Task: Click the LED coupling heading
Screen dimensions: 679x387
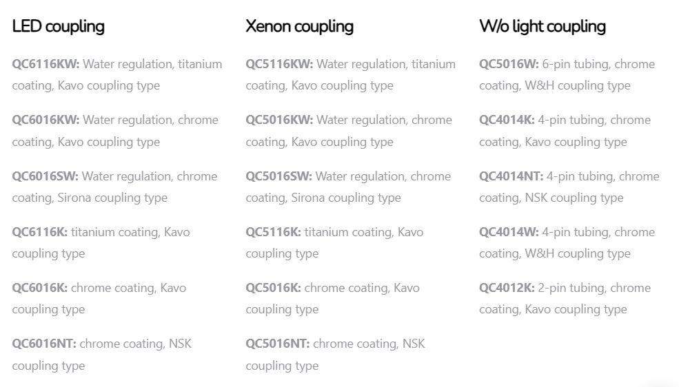Action: tap(59, 27)
